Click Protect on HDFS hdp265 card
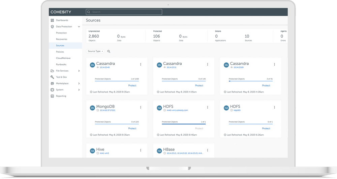The height and width of the screenshot is (179, 337). click(266, 128)
